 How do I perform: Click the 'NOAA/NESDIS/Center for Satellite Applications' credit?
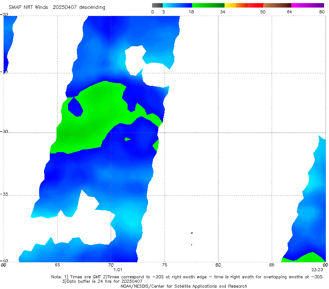pyautogui.click(x=184, y=286)
